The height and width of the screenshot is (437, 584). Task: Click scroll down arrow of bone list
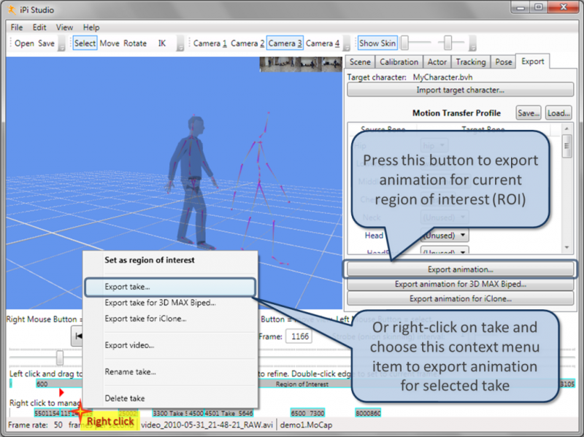pyautogui.click(x=567, y=247)
